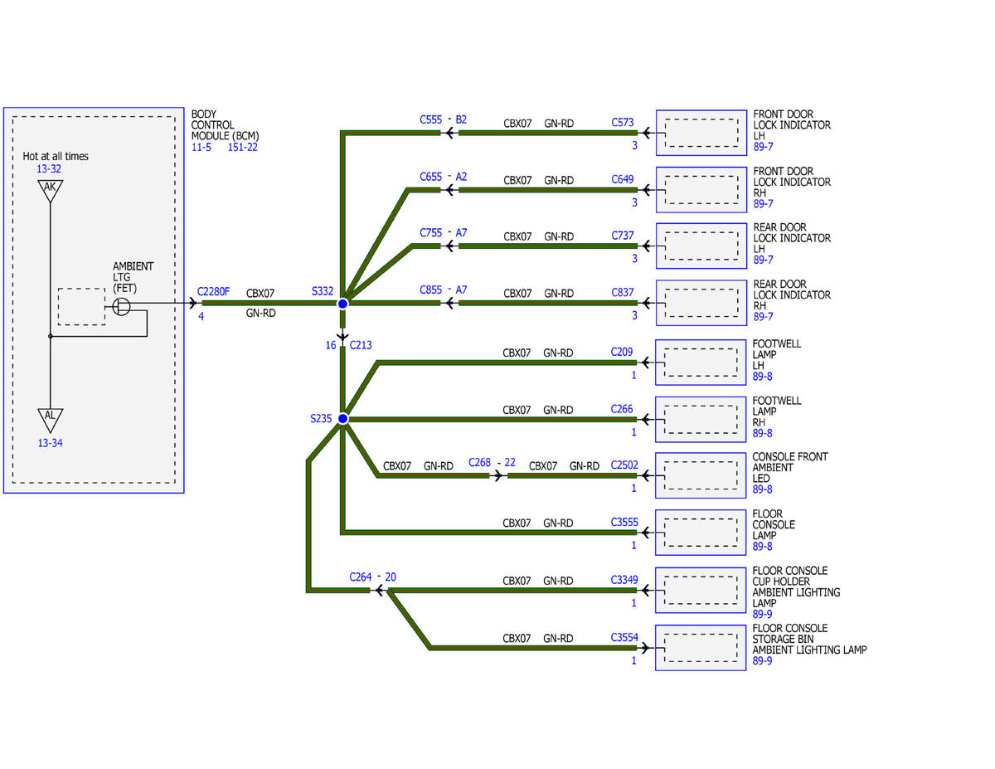Screen dimensions: 995x769
Task: Click the Rear Door Lock Indicator LH component box
Action: pos(701,246)
